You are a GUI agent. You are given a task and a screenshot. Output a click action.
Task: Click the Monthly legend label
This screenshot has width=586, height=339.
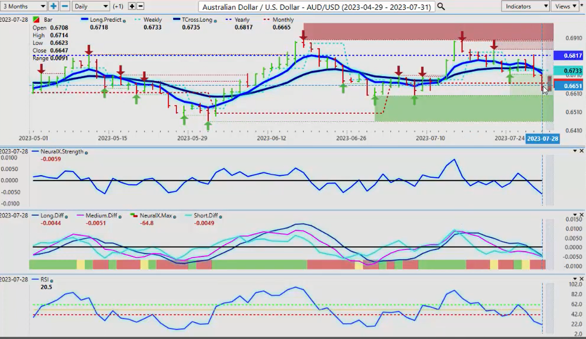tap(283, 20)
